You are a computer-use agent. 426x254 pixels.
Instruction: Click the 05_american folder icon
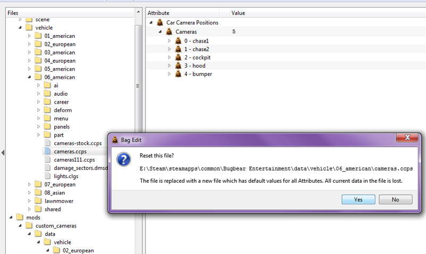[x=38, y=69]
